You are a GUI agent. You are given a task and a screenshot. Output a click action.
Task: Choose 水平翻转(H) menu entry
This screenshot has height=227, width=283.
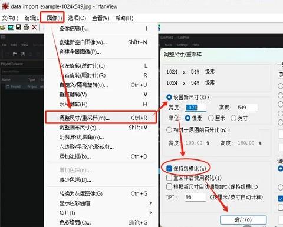(x=101, y=104)
